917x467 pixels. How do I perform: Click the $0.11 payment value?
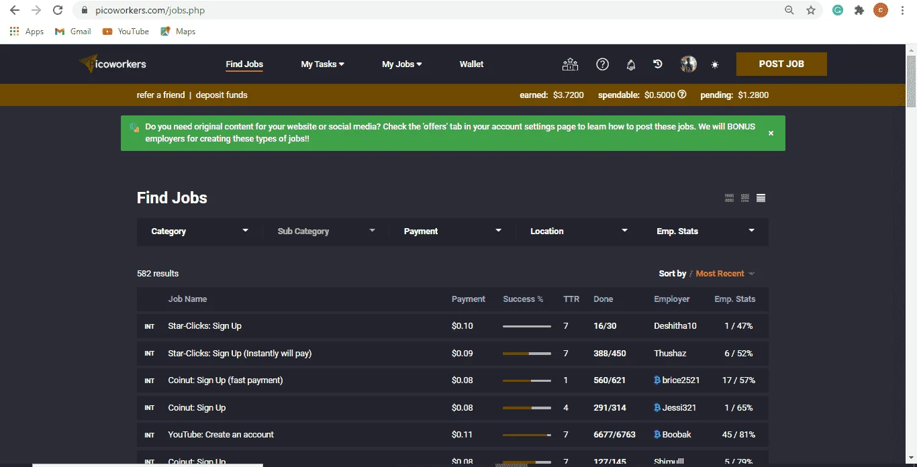pyautogui.click(x=463, y=434)
